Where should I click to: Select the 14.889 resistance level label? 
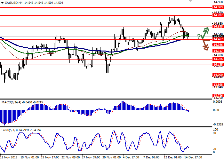click(218, 7)
